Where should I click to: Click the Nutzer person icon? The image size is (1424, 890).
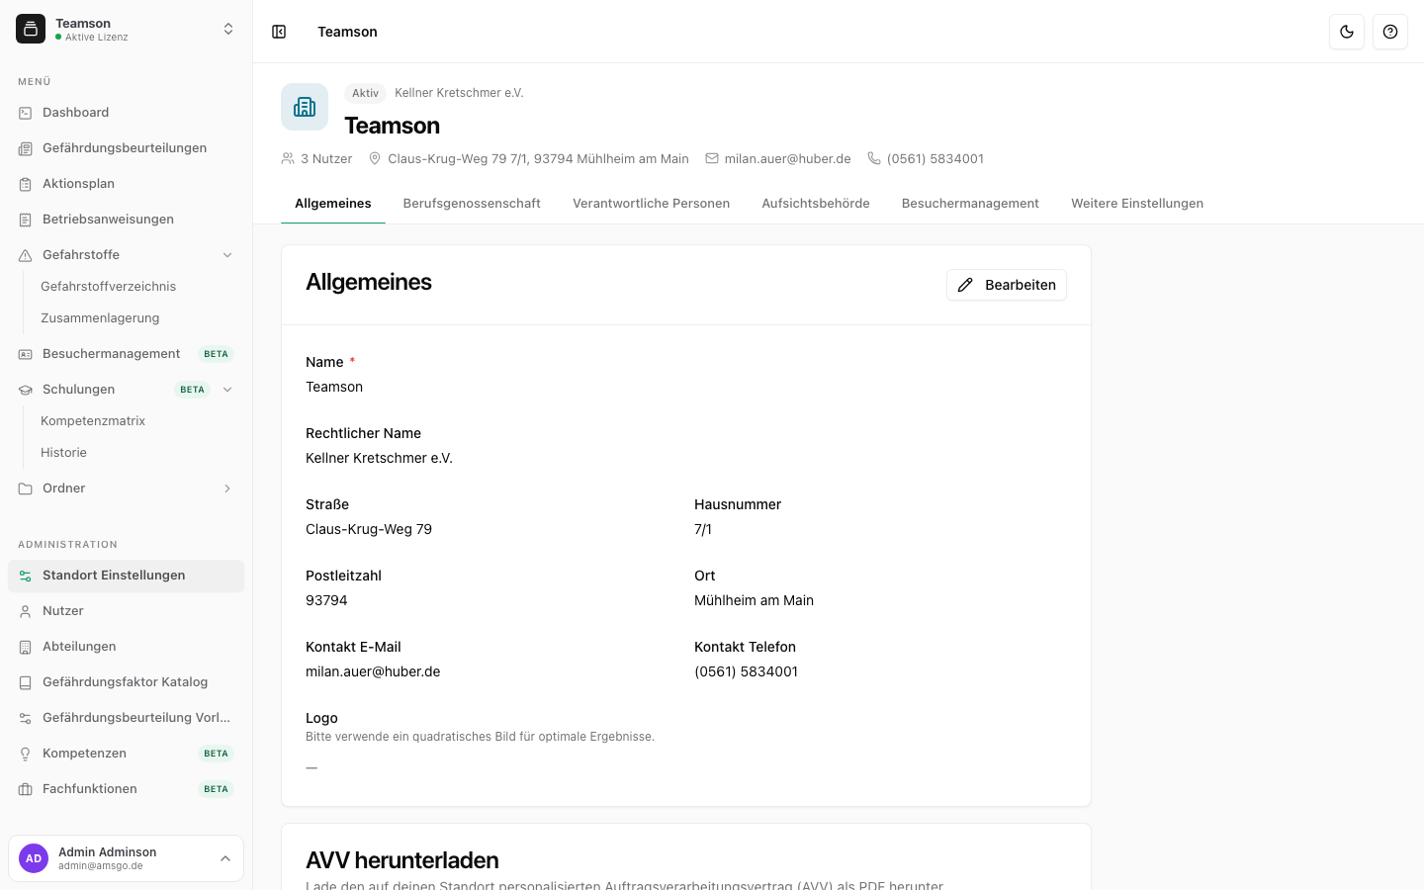pyautogui.click(x=26, y=611)
